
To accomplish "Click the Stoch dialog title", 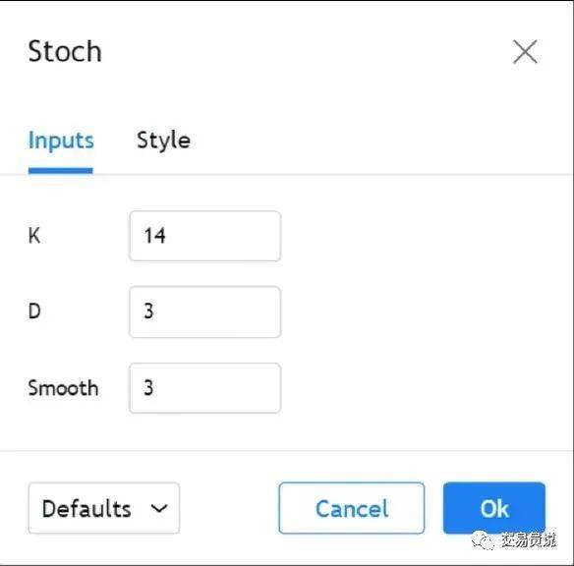I will pos(65,51).
